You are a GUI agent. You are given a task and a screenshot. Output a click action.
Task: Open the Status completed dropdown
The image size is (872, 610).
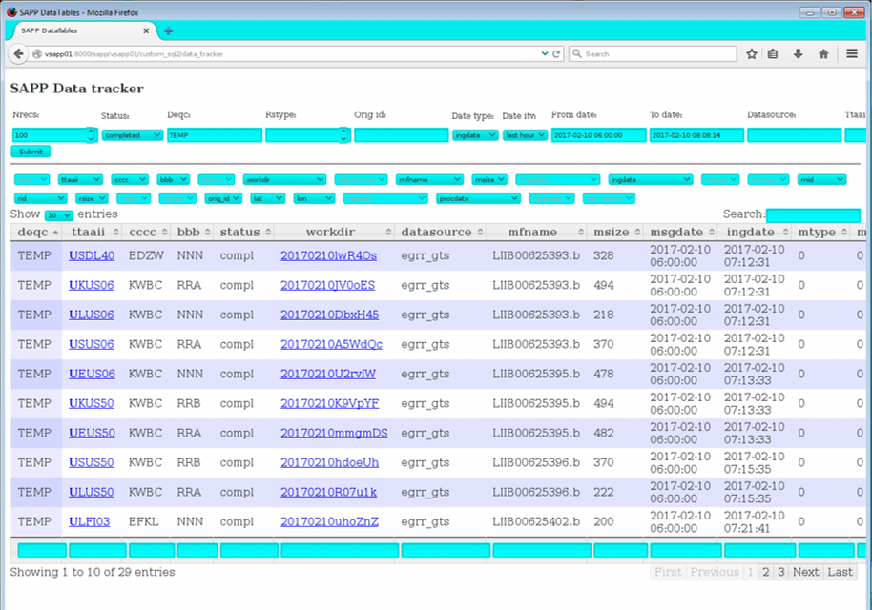133,135
